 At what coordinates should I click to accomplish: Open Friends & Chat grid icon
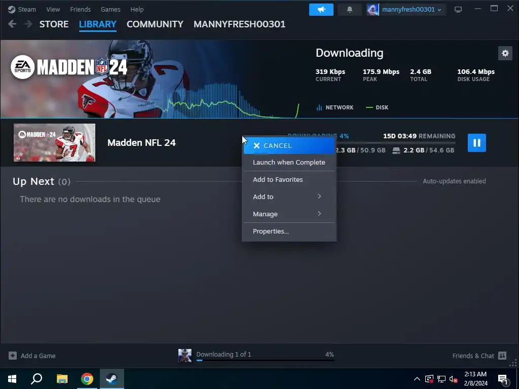(x=502, y=356)
